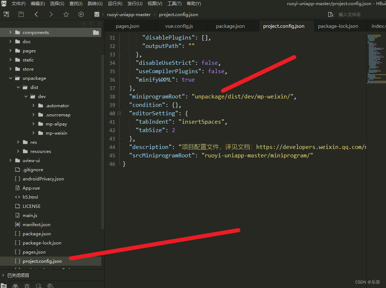The width and height of the screenshot is (386, 288).
Task: Click project.config.json in the breadcrumb
Action: click(178, 15)
